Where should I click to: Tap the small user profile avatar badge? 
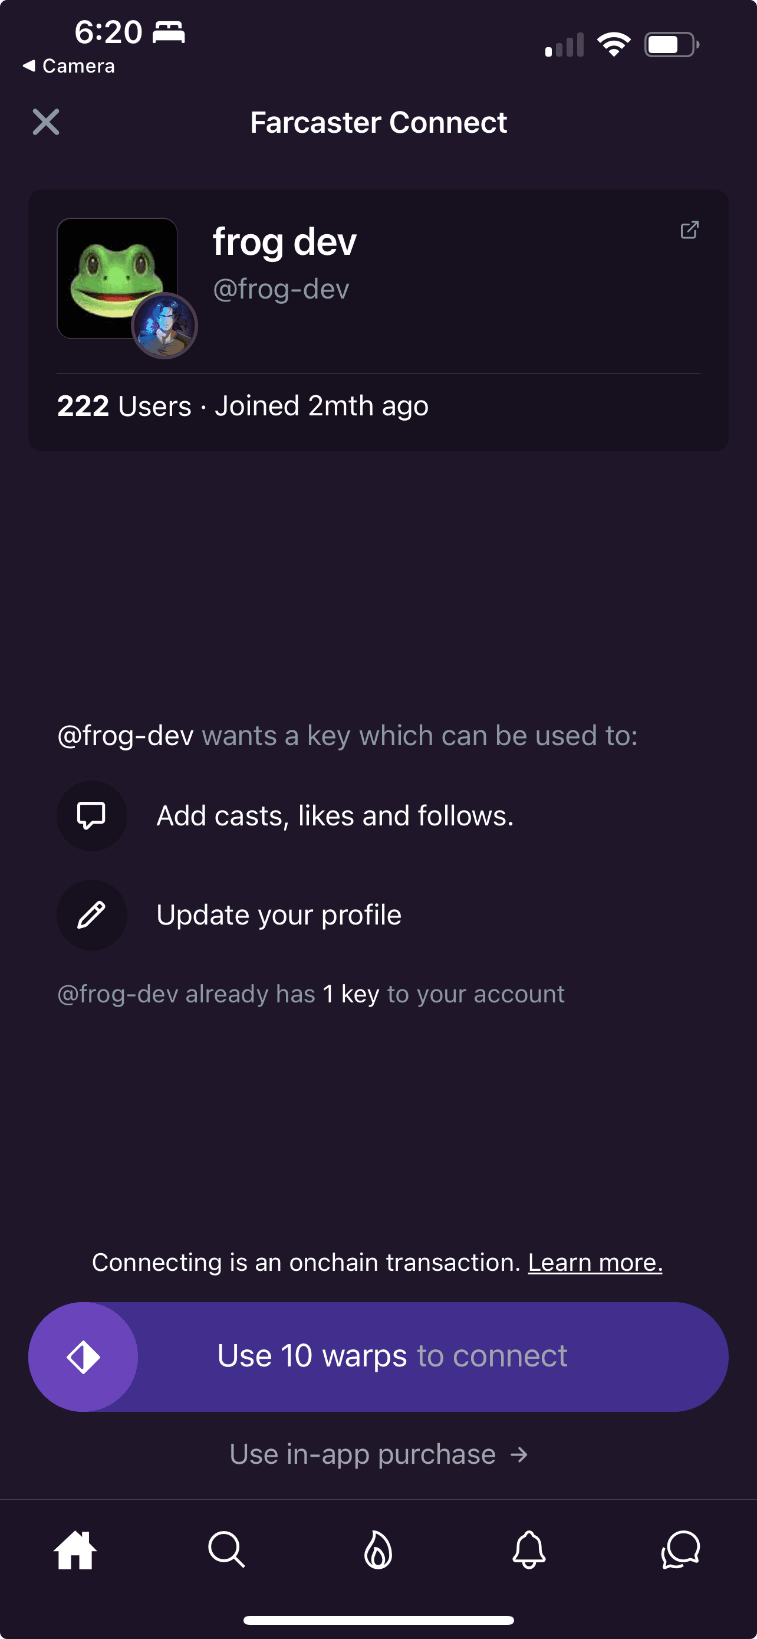[164, 326]
